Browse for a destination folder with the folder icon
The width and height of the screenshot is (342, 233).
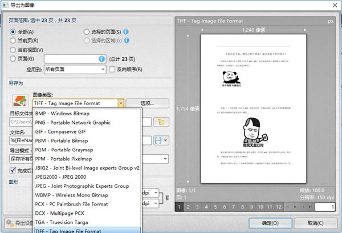tap(161, 122)
